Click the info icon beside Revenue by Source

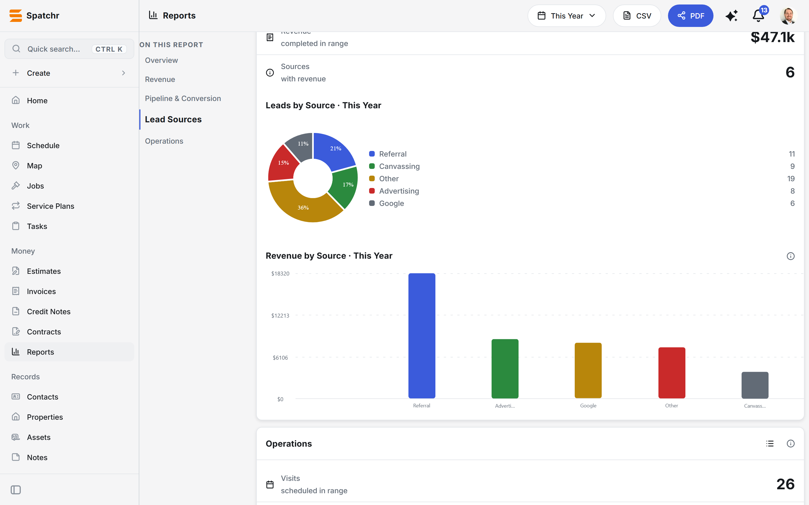click(x=790, y=256)
